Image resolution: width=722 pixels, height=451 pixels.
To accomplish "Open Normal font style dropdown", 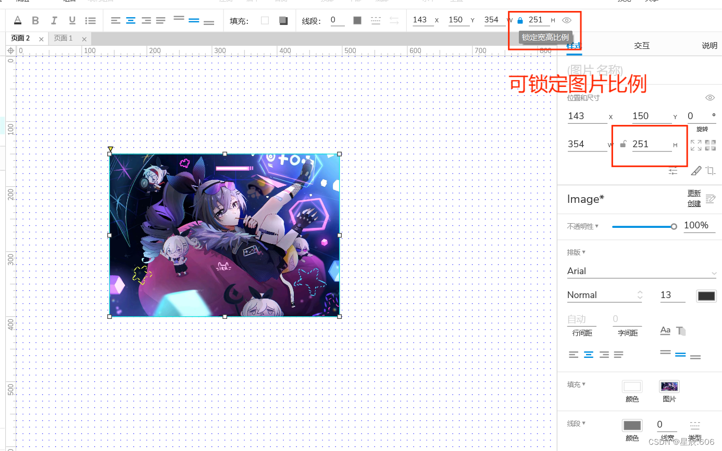I will [x=605, y=295].
